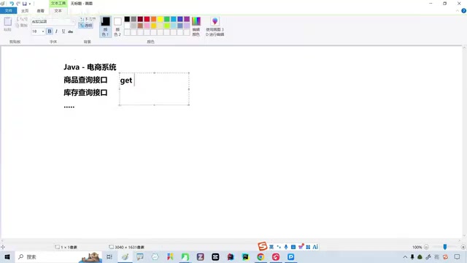Pick the red palette swatch
This screenshot has width=467, height=263.
[x=147, y=19]
